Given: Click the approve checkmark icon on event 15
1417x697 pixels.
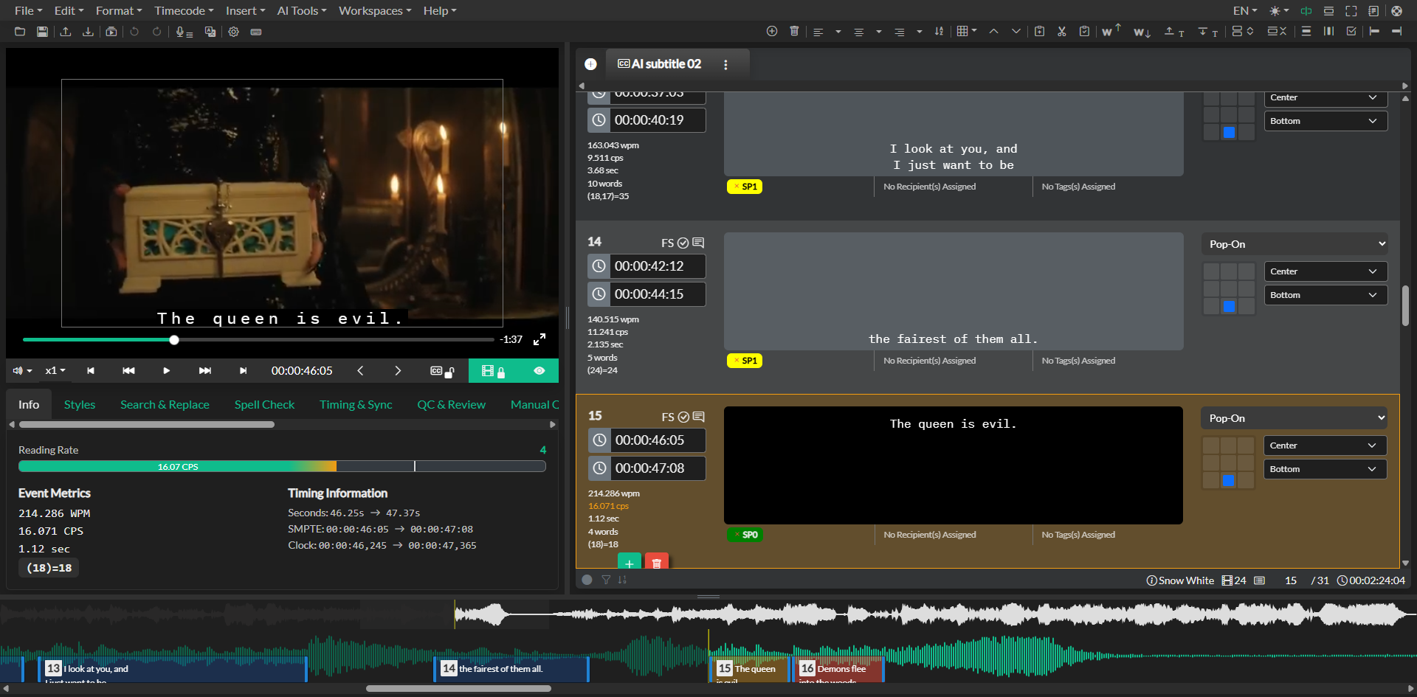Looking at the screenshot, I should tap(683, 417).
